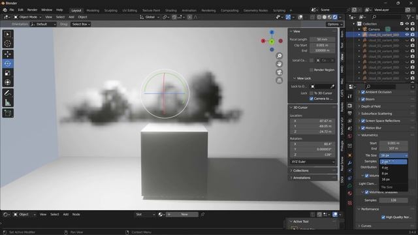
Task: Switch to wireframe viewport shading
Action: 319,17
